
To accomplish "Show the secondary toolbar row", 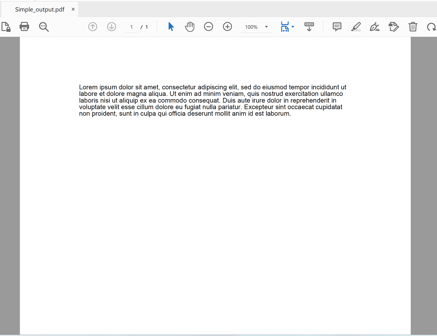I will tap(309, 27).
